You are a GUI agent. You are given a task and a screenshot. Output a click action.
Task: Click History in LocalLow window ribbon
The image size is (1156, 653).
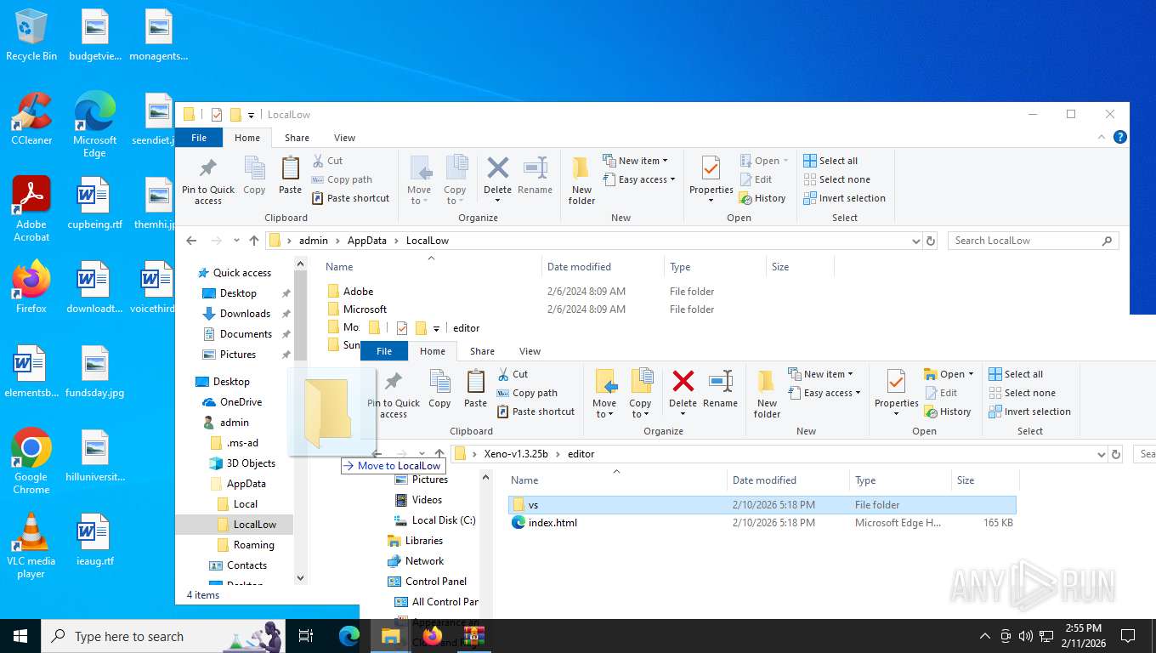(x=762, y=198)
